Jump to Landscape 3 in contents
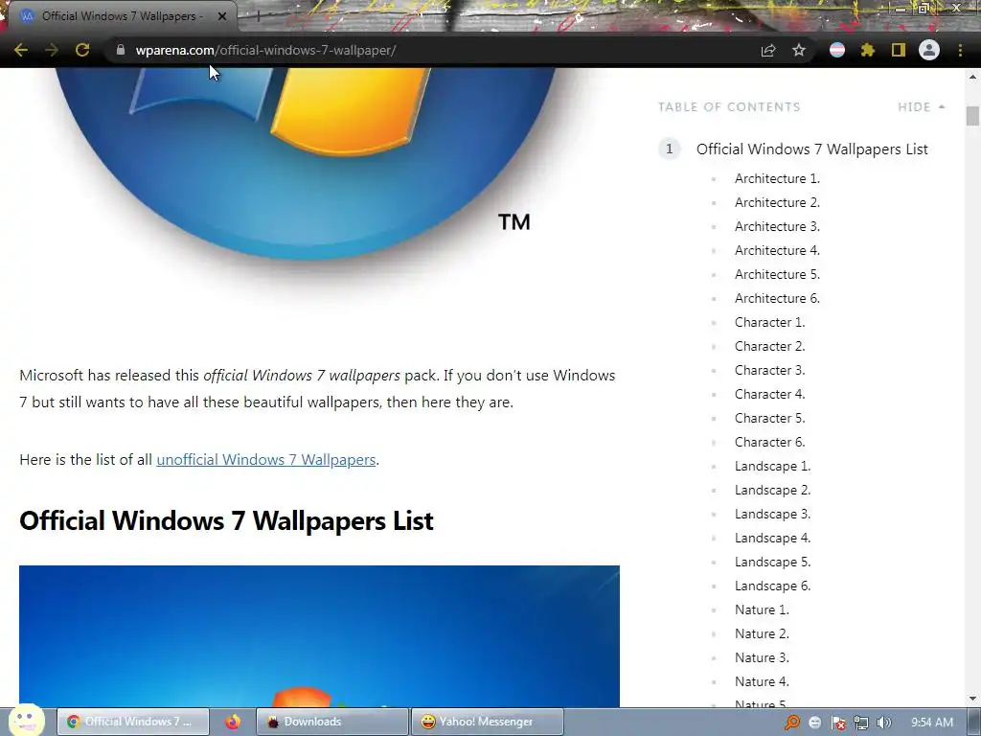Screen dimensions: 981x736 (x=773, y=514)
